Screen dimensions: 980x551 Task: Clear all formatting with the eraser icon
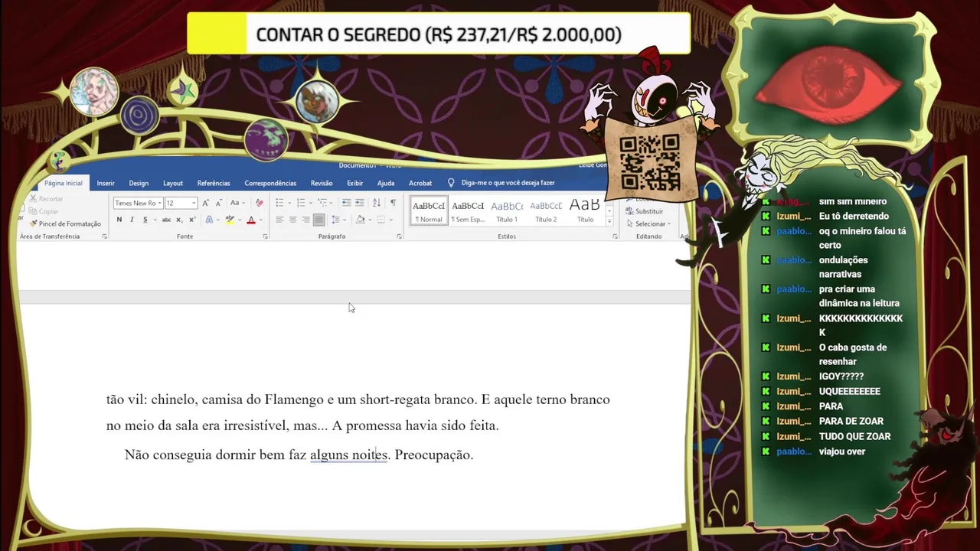pos(259,203)
